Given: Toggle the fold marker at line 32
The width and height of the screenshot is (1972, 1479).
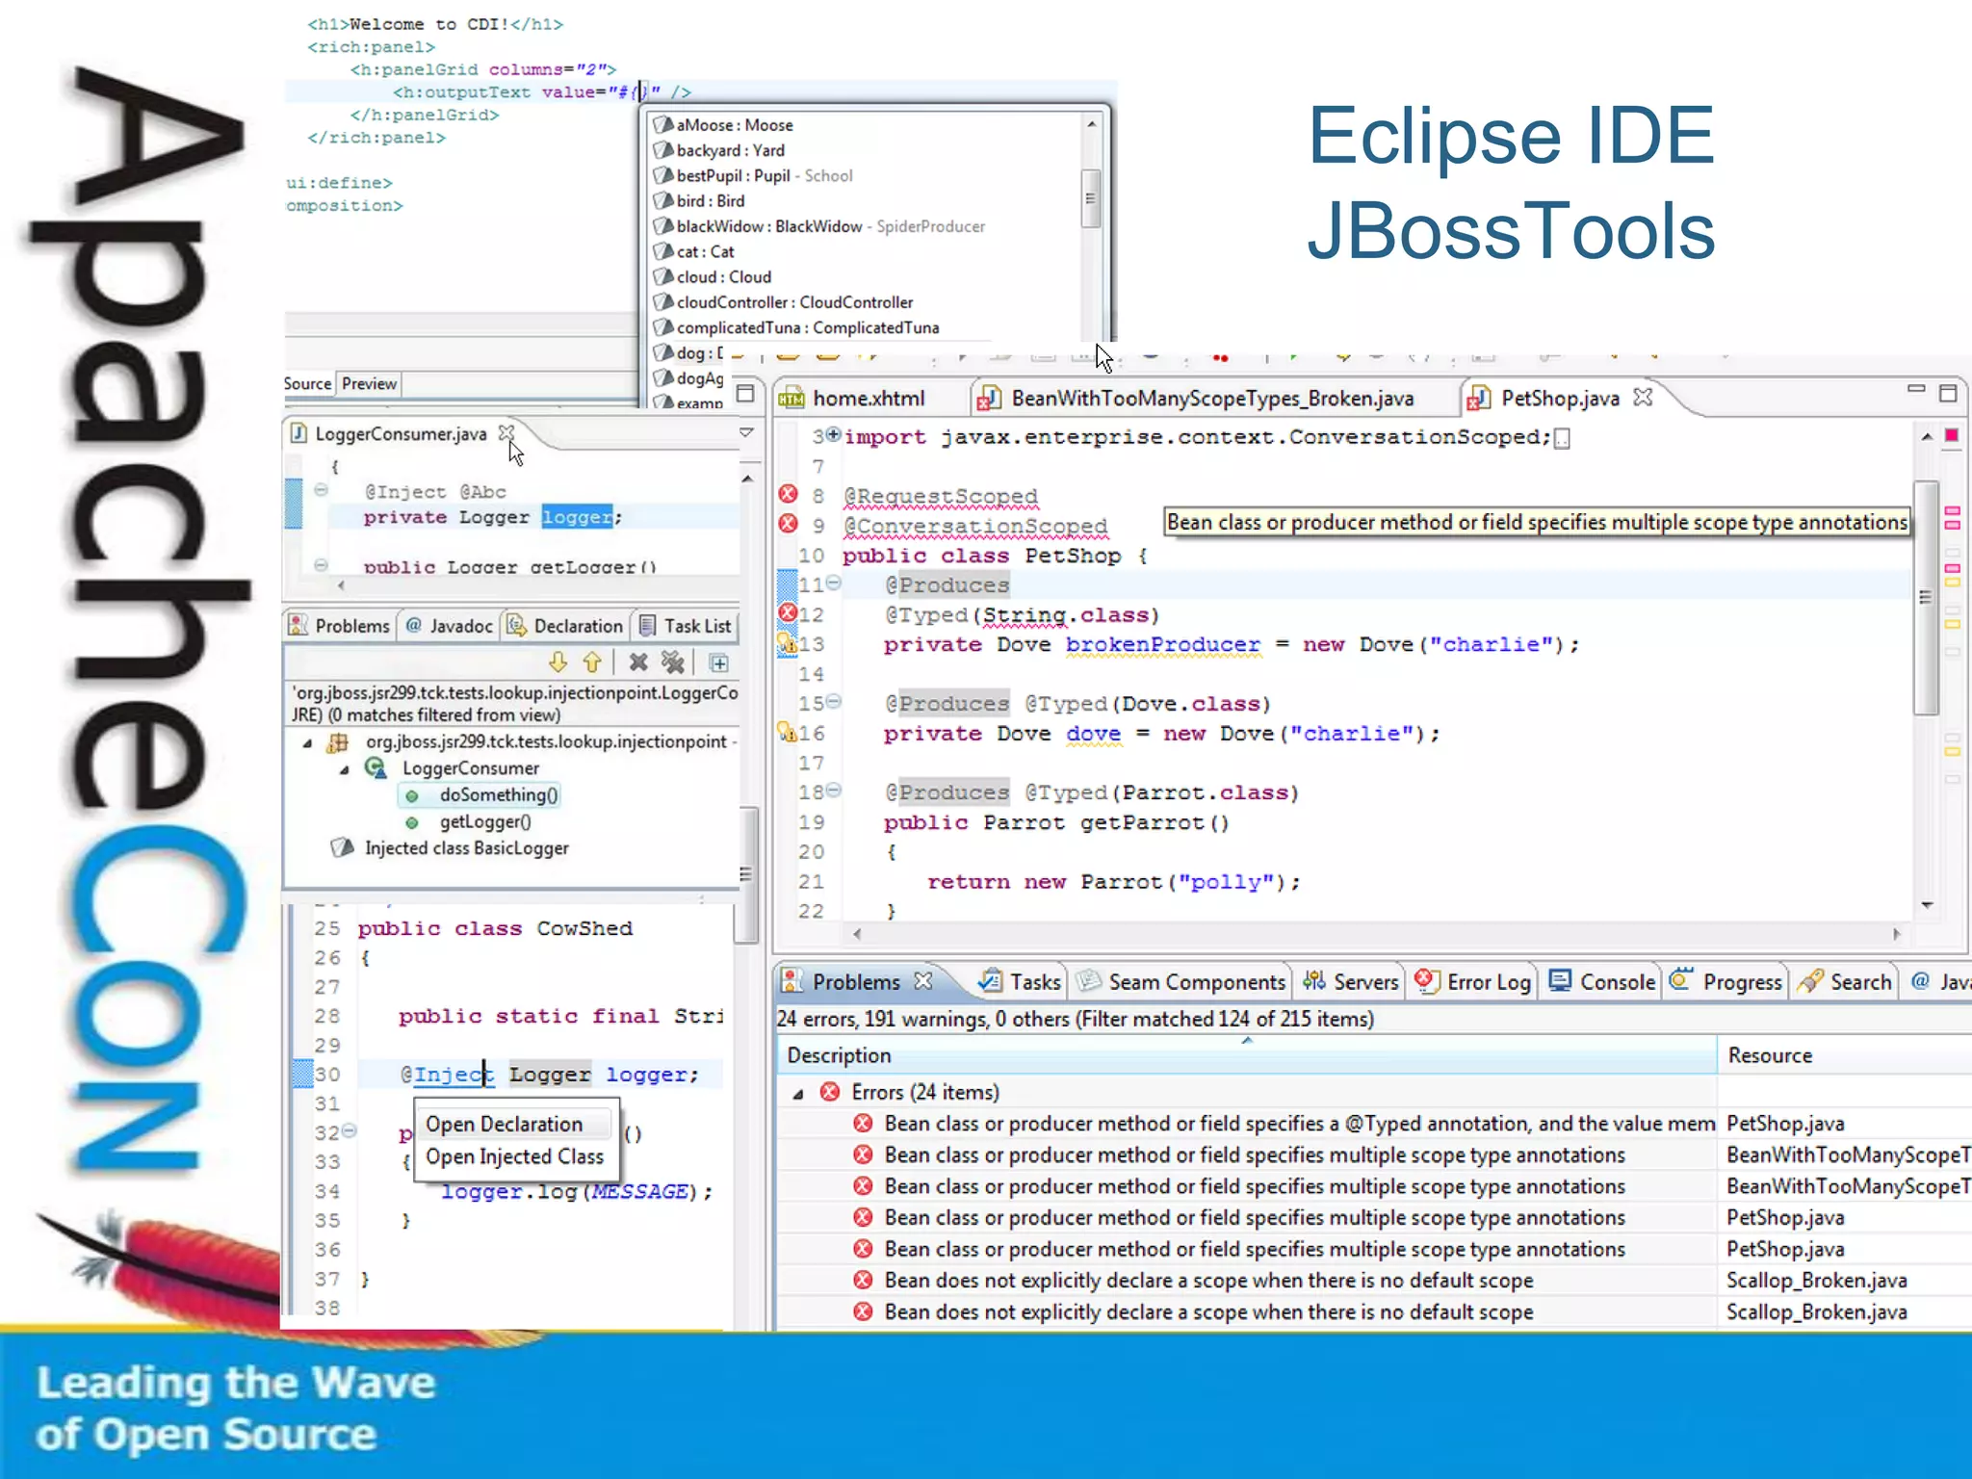Looking at the screenshot, I should click(x=349, y=1130).
